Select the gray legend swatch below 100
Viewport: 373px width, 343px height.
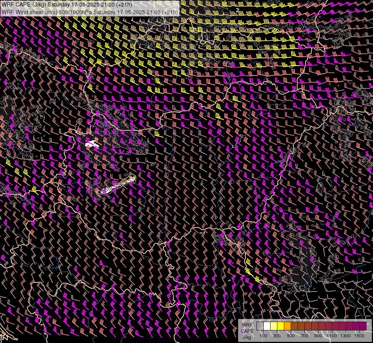(260, 326)
